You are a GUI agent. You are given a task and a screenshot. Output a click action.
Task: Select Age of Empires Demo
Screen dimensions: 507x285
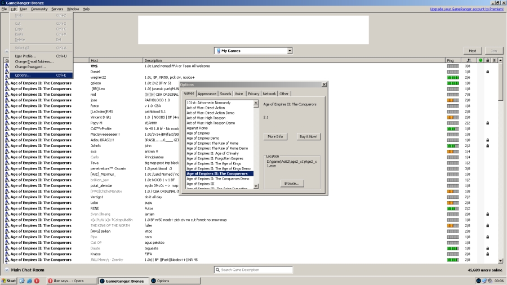(220, 139)
